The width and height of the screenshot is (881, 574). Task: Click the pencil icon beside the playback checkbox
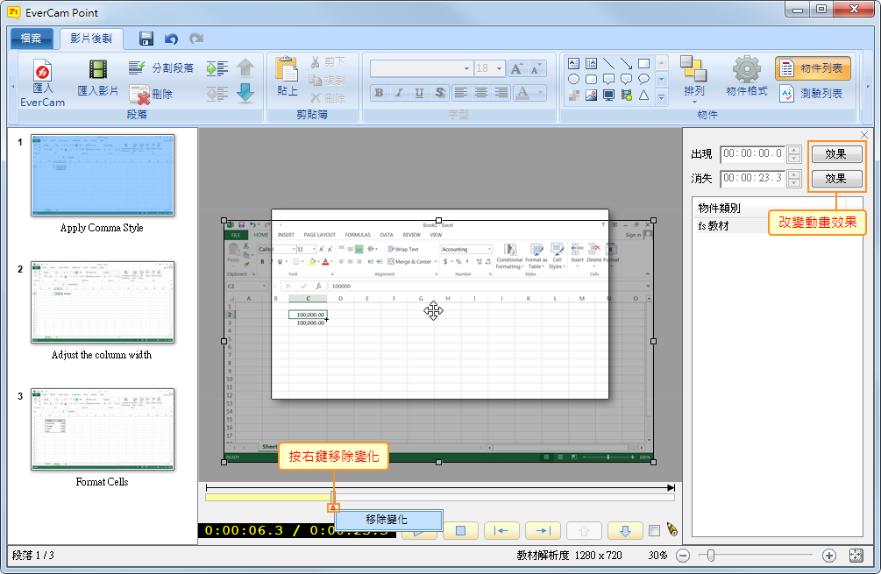[x=672, y=529]
